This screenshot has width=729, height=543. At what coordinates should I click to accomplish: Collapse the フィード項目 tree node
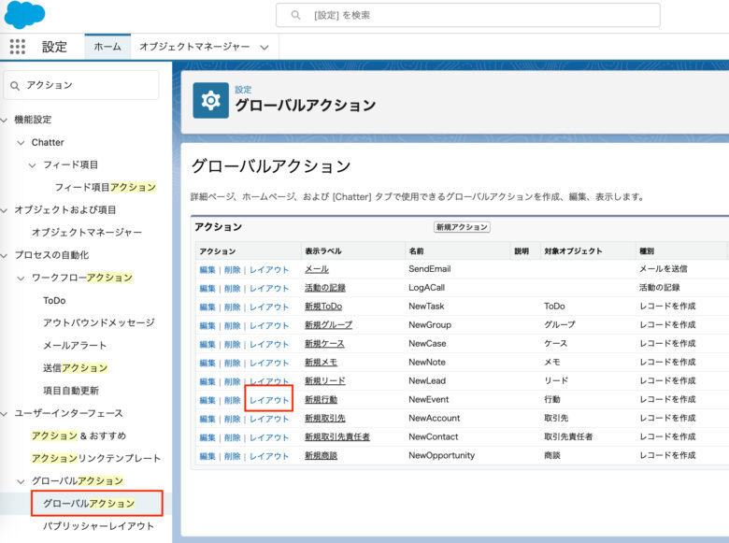(32, 165)
